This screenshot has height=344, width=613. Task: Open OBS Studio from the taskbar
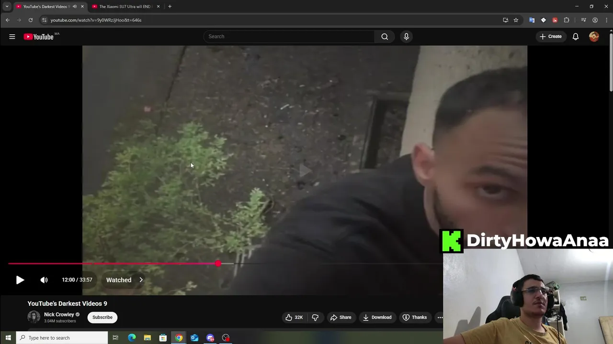[226, 338]
